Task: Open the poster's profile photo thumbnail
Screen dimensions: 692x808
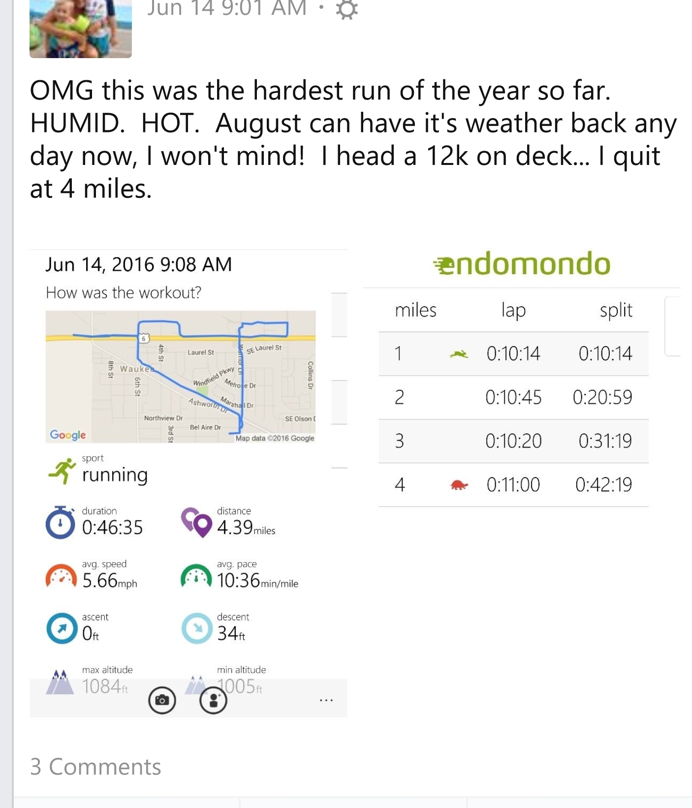Action: click(81, 28)
